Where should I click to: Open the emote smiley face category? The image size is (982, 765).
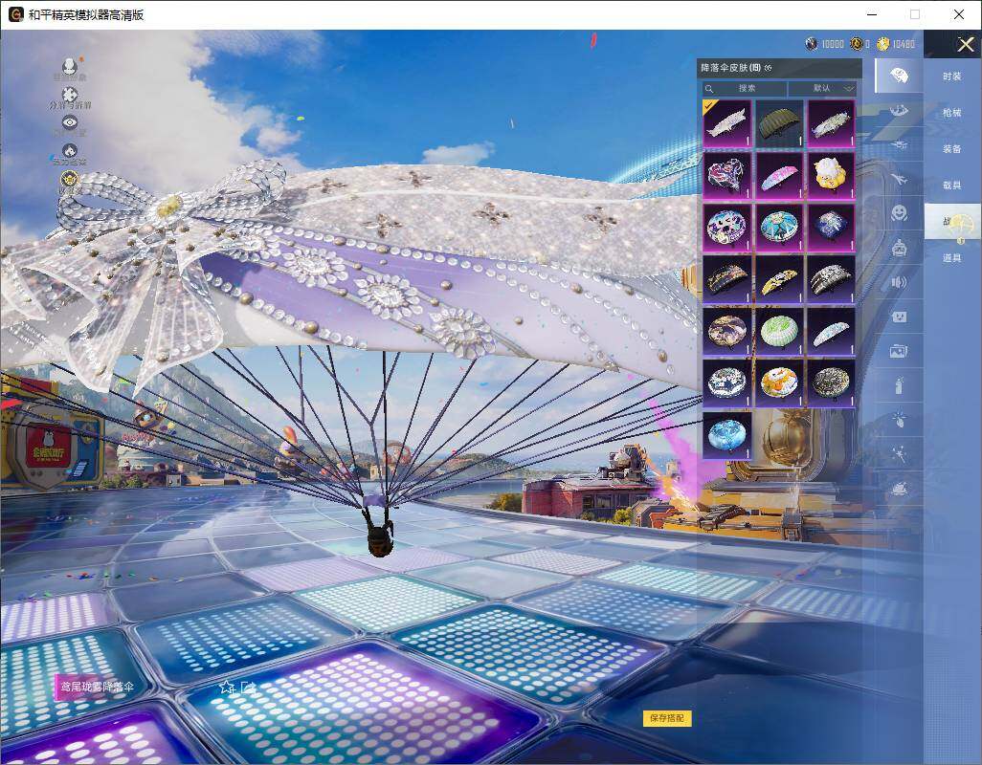899,213
